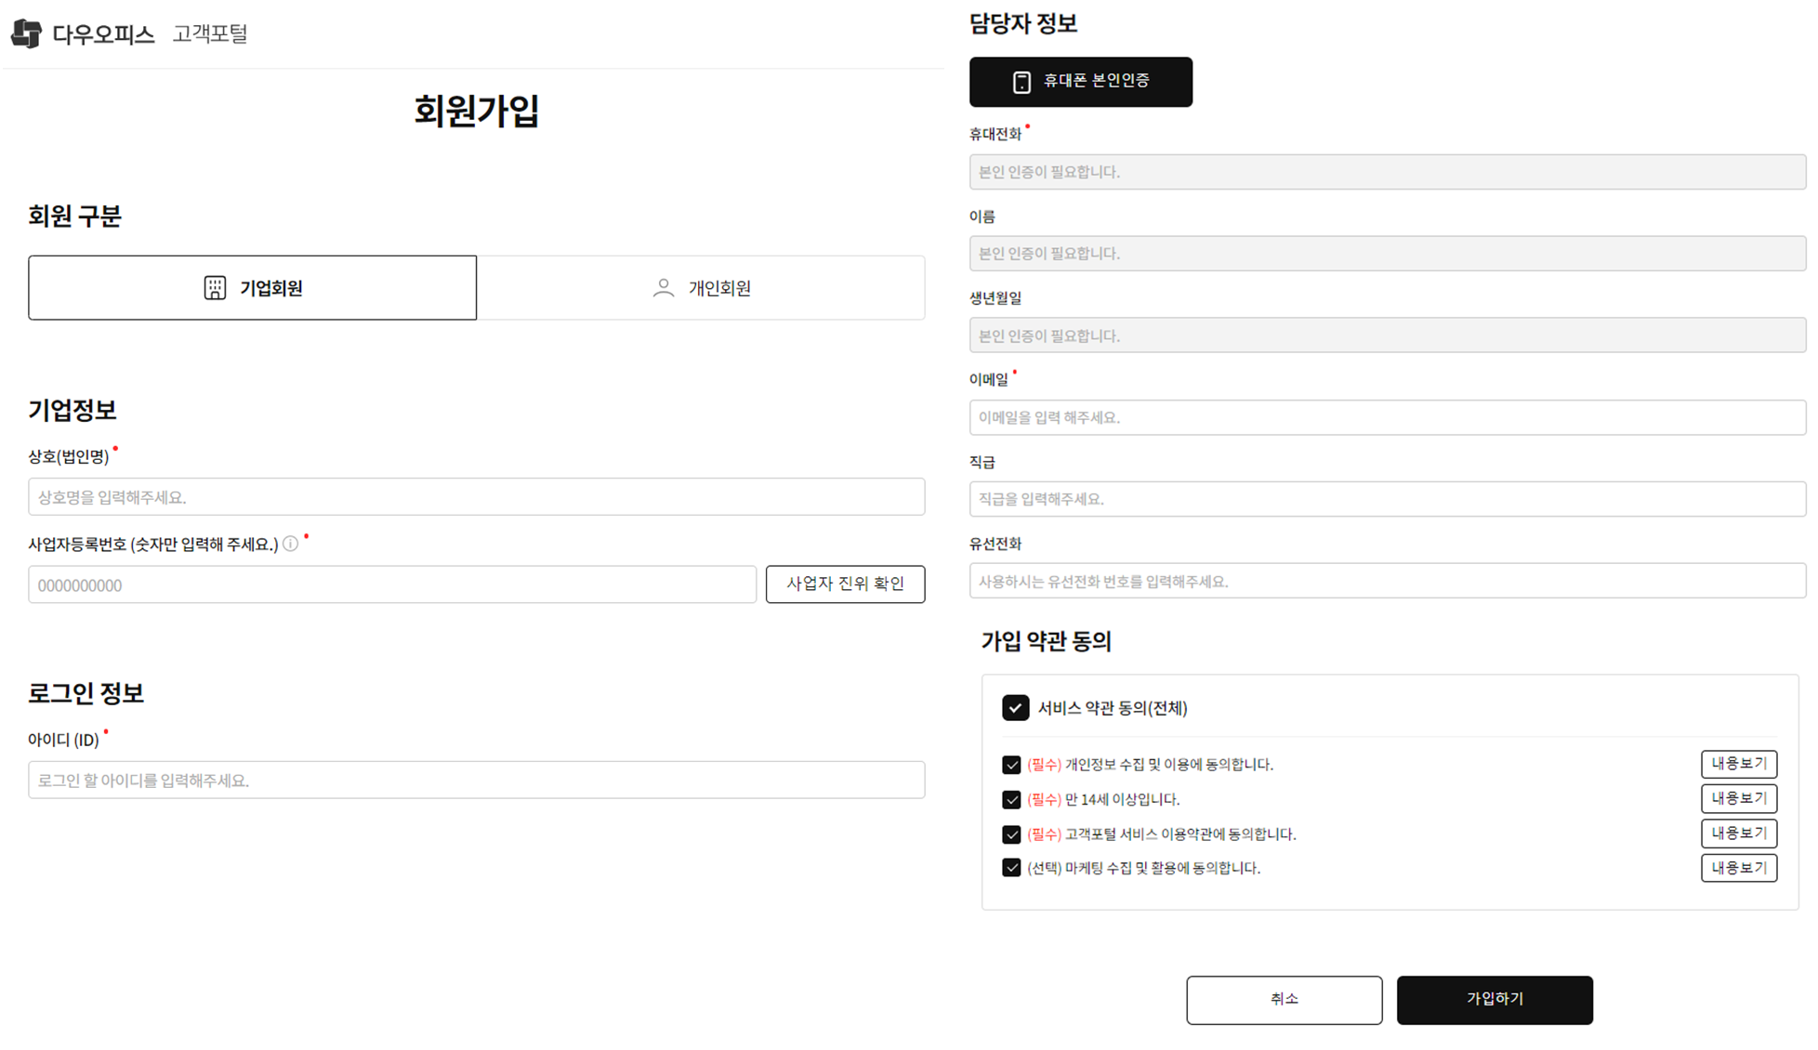Click the 아이디 (ID) input field

476,781
